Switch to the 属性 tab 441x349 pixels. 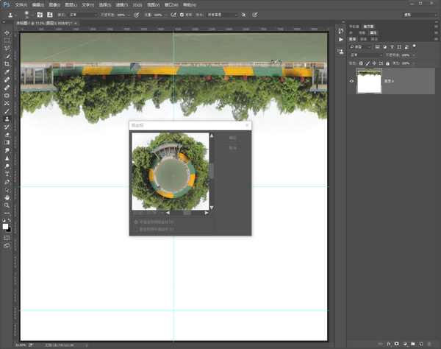coord(373,33)
